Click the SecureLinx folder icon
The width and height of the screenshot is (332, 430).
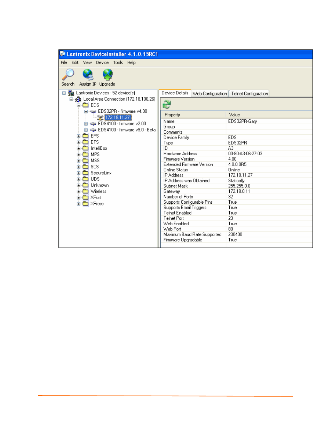pos(86,173)
